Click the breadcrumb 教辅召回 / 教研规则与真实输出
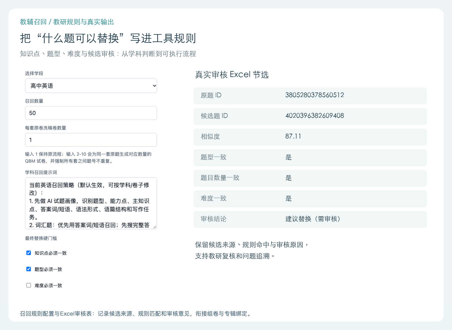The width and height of the screenshot is (452, 330). click(67, 22)
